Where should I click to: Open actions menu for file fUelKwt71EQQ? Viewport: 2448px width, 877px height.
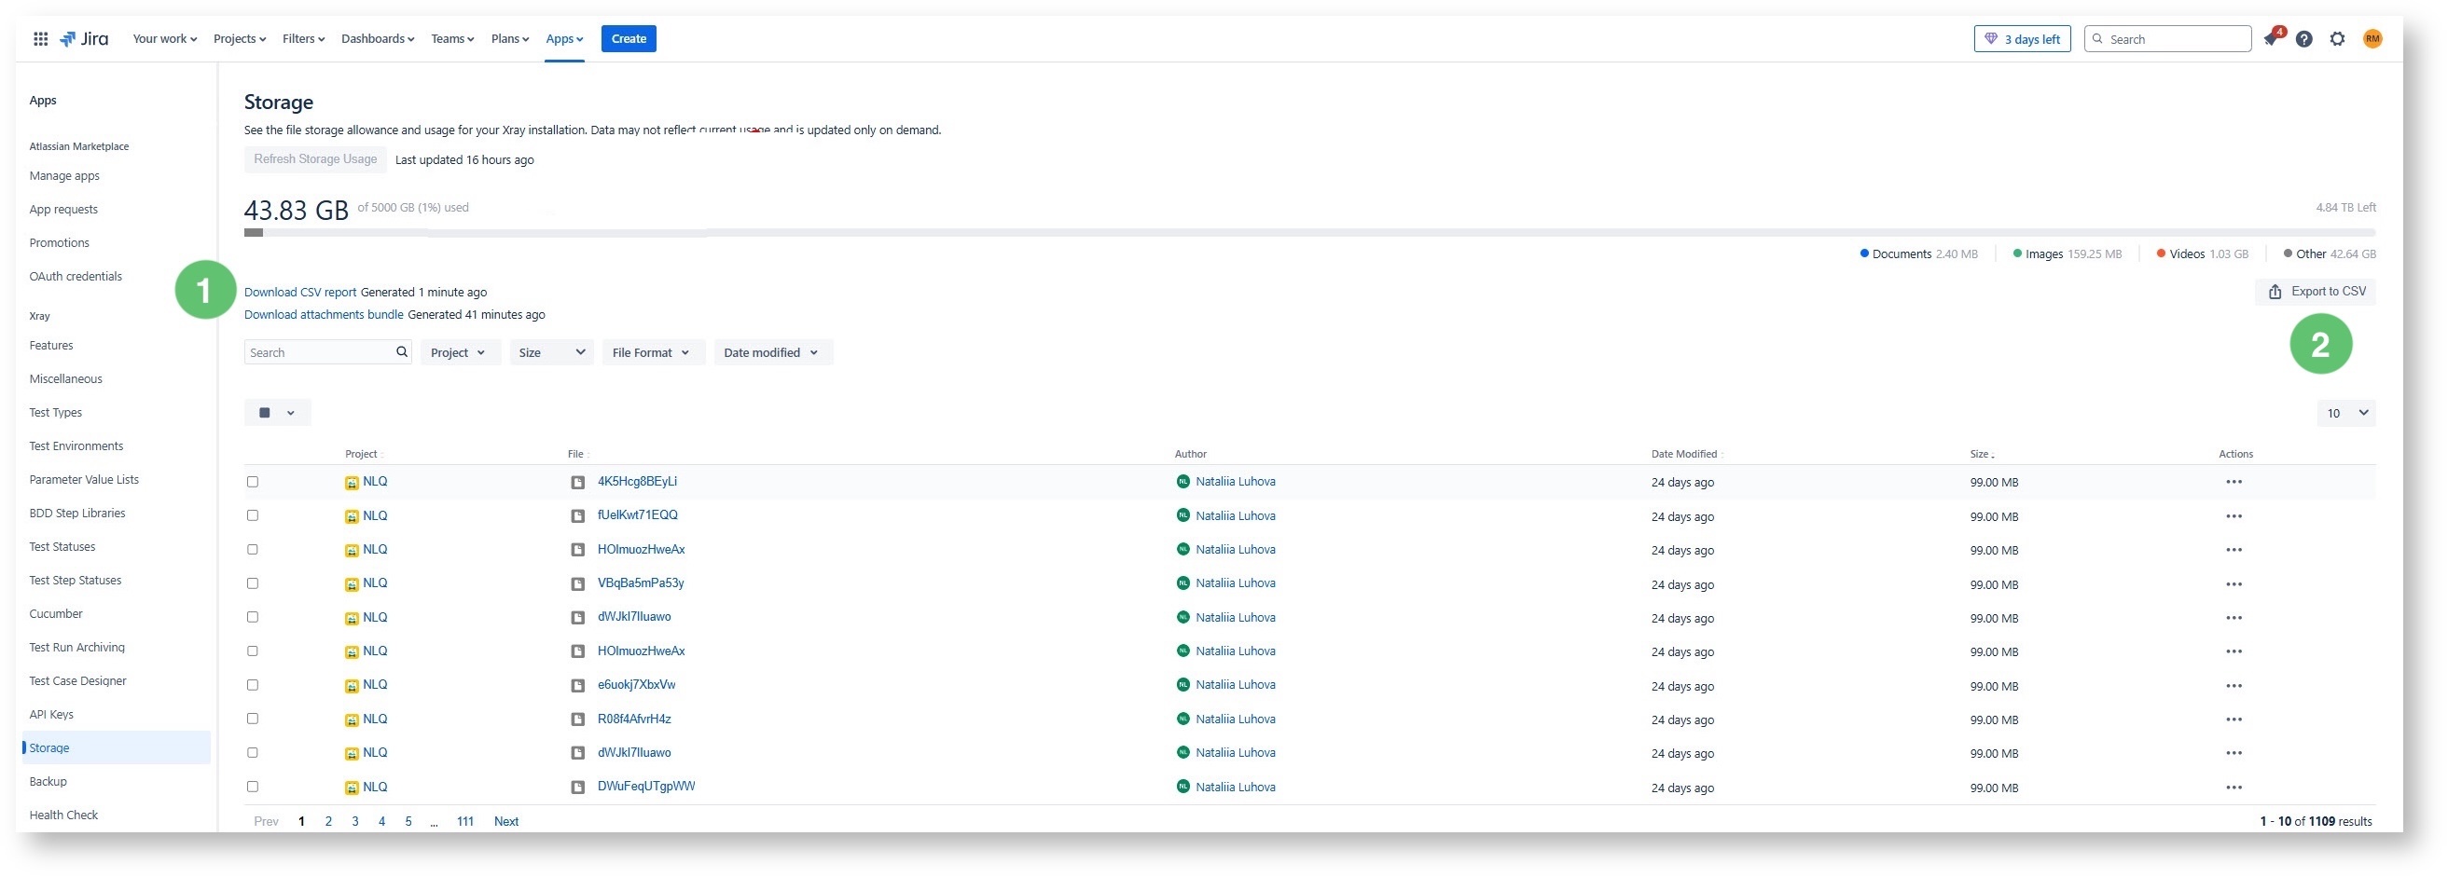coord(2234,517)
